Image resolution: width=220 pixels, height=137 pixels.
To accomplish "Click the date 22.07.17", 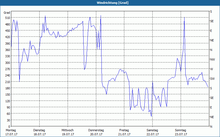I will (153, 135).
